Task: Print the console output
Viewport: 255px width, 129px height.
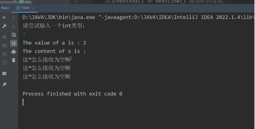Action: (x=14, y=52)
